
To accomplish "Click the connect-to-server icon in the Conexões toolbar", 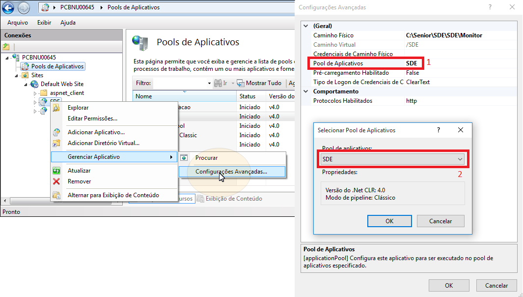I will point(6,46).
